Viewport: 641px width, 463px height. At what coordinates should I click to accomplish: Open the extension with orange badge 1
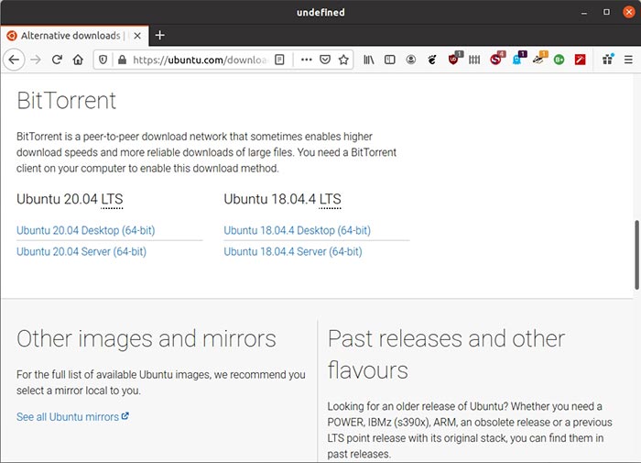(539, 59)
